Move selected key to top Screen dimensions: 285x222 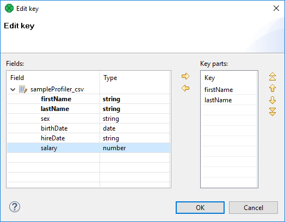point(272,77)
